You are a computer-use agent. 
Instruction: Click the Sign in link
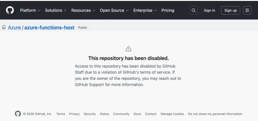pos(209,11)
